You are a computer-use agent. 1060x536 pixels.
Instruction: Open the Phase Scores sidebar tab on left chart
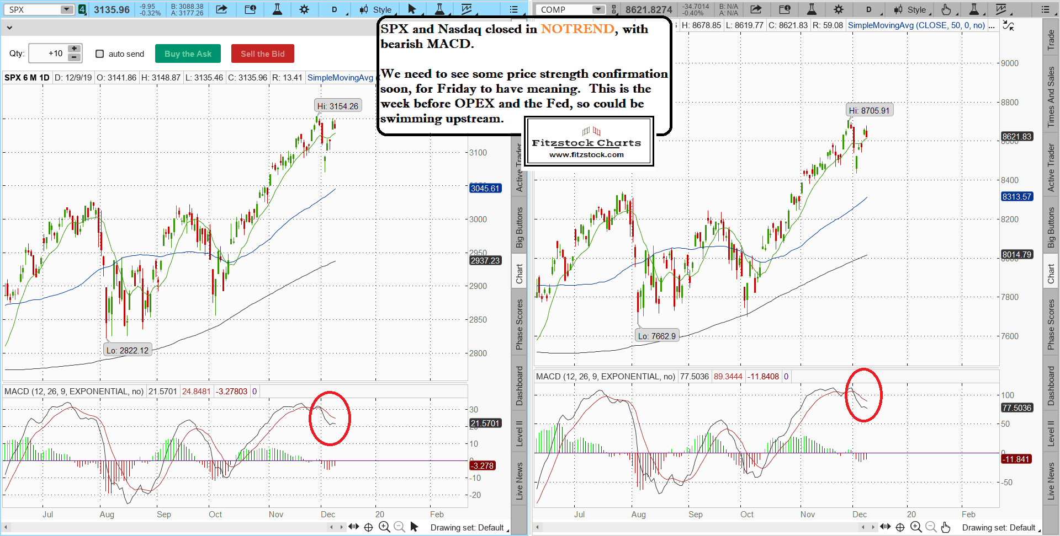click(x=520, y=324)
